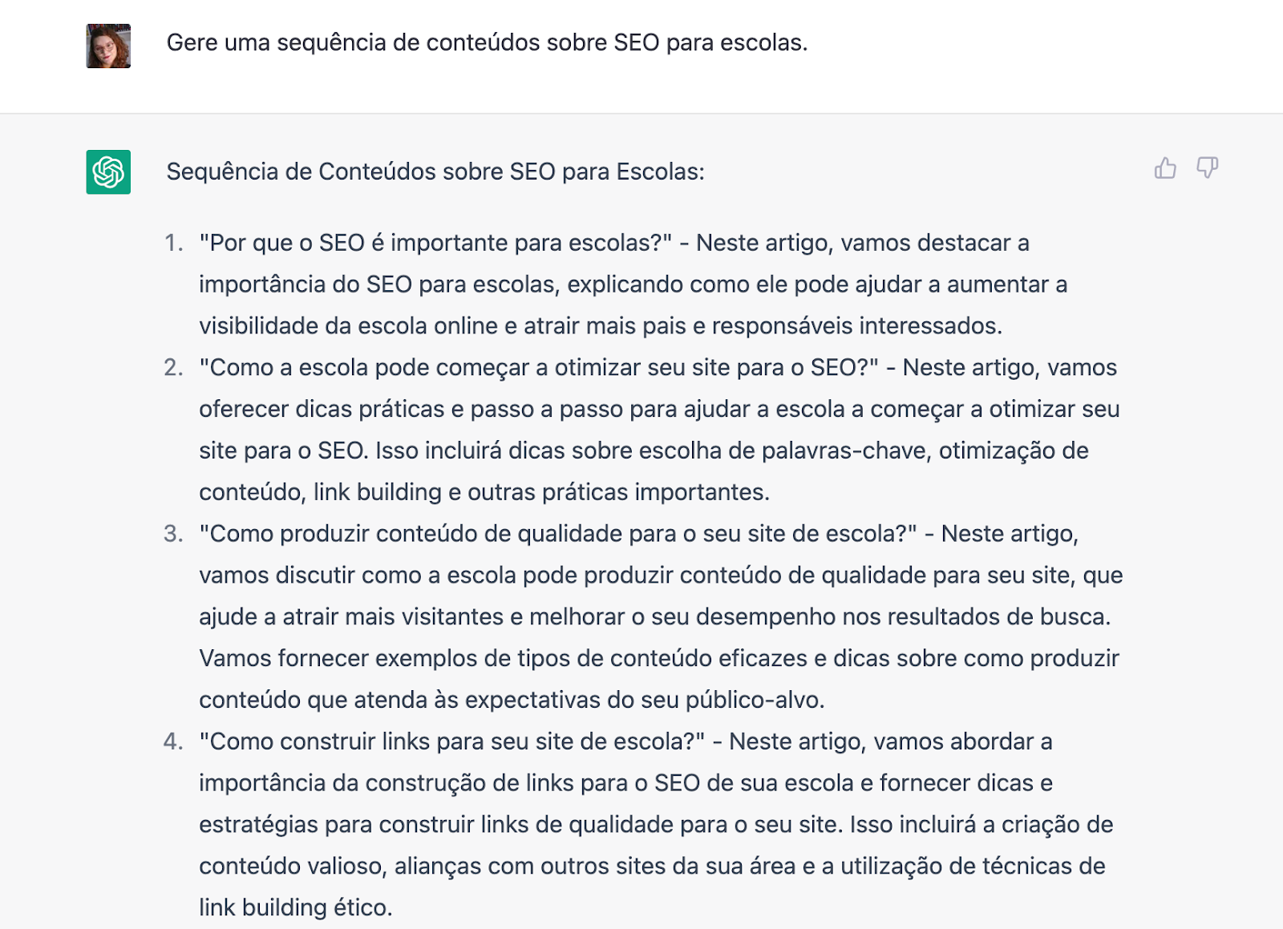Image resolution: width=1283 pixels, height=929 pixels.
Task: Click the user prompt text about SEO para escolas
Action: pos(487,42)
